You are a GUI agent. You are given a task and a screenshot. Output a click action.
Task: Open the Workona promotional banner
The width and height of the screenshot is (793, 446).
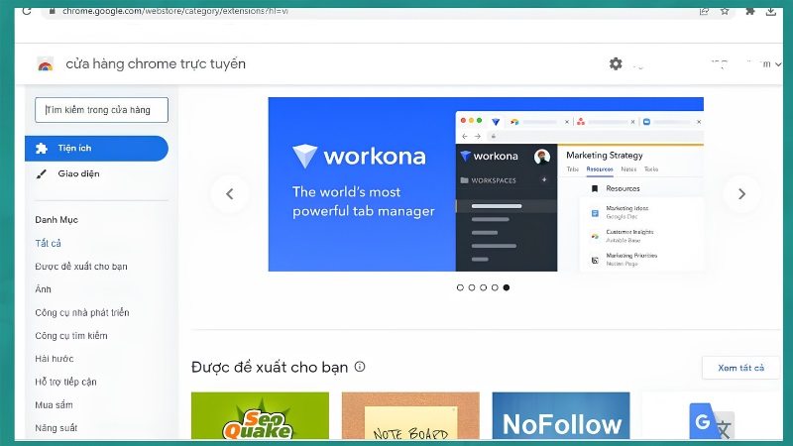click(x=486, y=184)
